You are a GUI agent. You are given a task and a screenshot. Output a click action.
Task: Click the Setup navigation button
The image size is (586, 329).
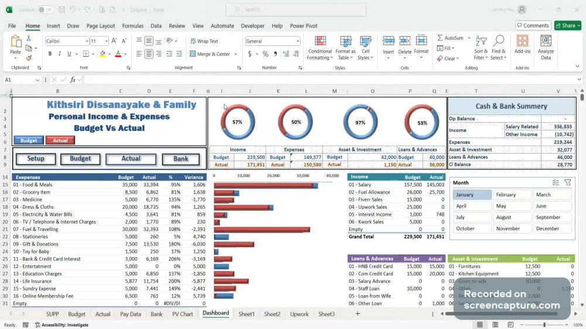point(36,159)
